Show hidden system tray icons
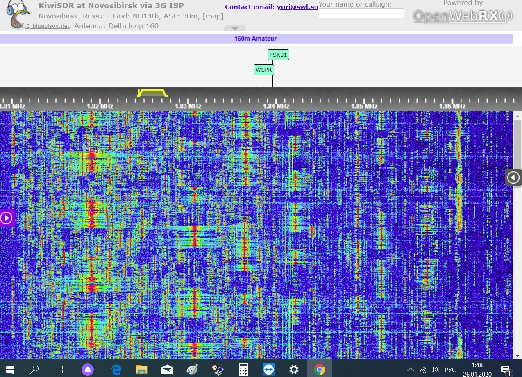The image size is (522, 377). tap(410, 370)
